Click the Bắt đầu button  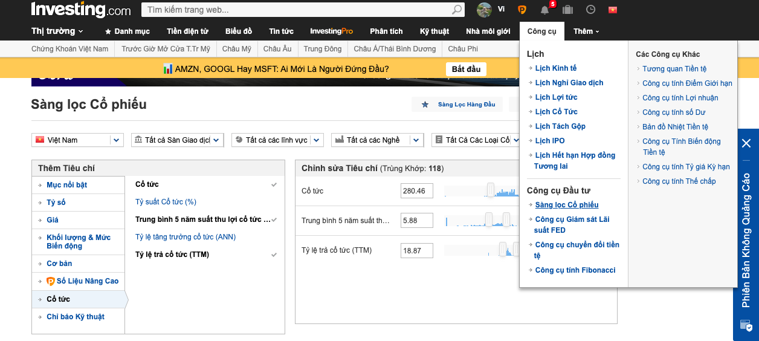pyautogui.click(x=466, y=69)
